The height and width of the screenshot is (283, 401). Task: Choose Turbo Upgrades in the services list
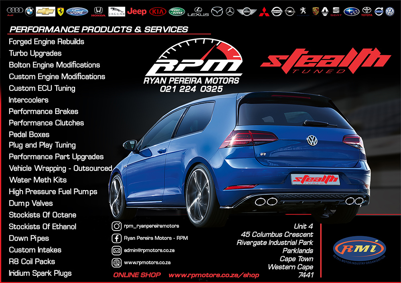[35, 53]
